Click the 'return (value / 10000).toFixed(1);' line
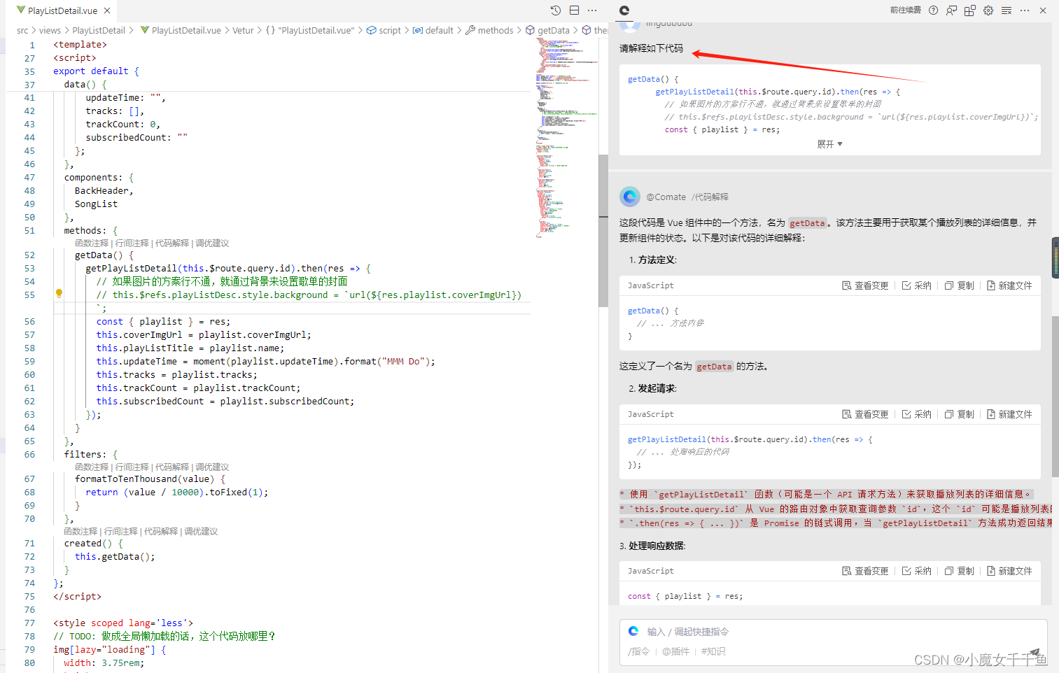 pos(177,493)
